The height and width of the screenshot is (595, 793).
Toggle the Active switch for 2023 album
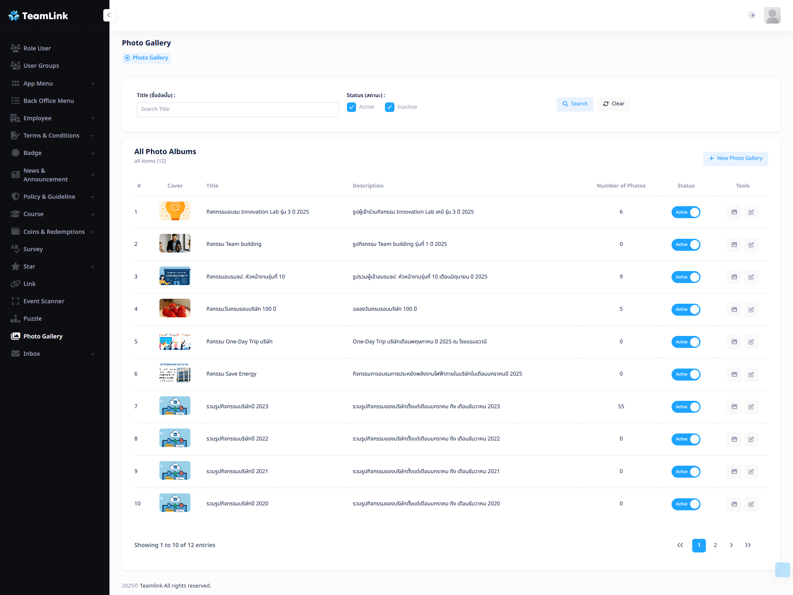click(x=686, y=407)
